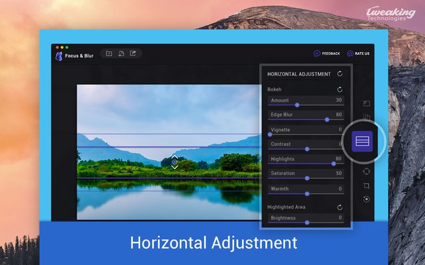
Task: Click the Saturation value 50
Action: pos(339,173)
